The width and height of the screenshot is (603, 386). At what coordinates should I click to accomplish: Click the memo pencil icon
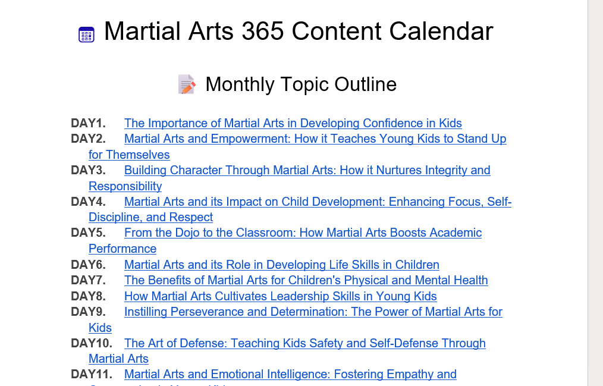187,84
